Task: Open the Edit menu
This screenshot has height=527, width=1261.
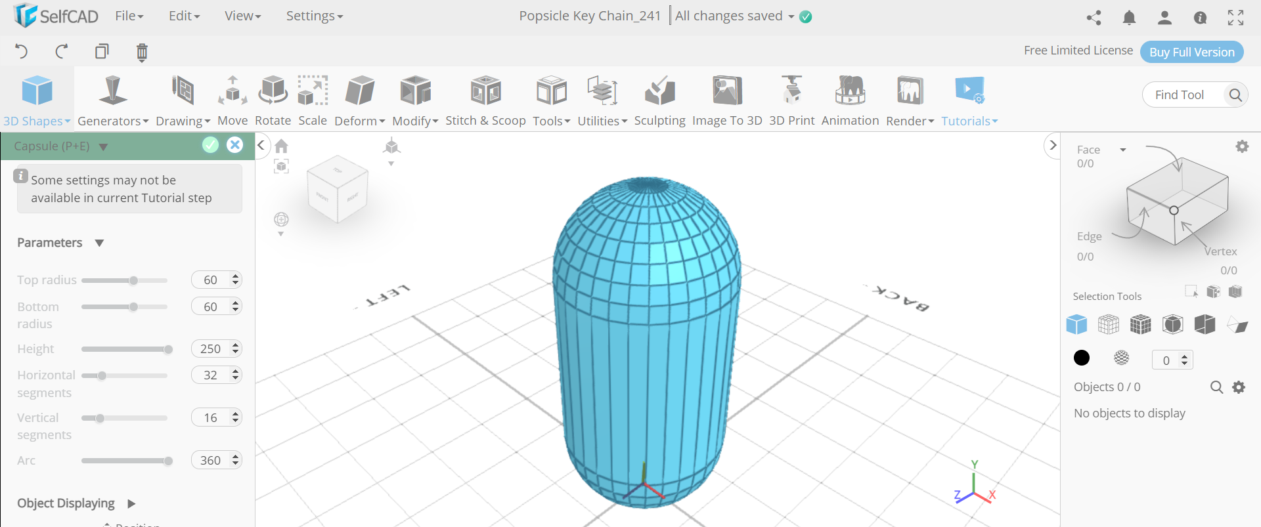Action: [x=184, y=16]
